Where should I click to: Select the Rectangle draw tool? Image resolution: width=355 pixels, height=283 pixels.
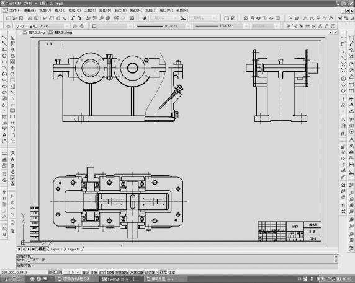[x=4, y=62]
